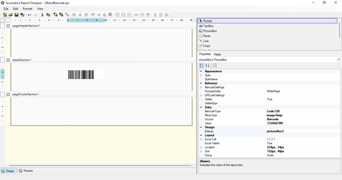The image size is (342, 180).
Task: Click the Align to Grid toolbar icon
Action: (x=110, y=15)
